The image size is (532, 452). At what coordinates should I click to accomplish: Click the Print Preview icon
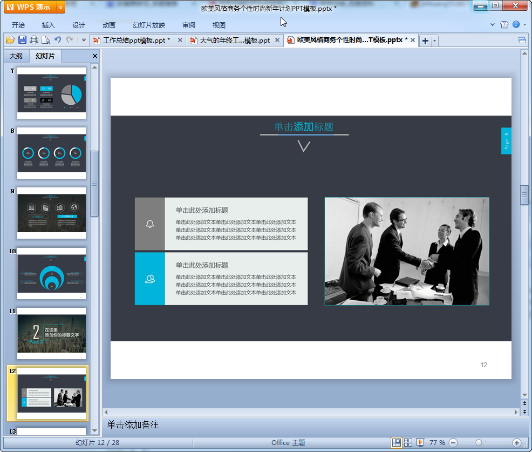tap(46, 40)
